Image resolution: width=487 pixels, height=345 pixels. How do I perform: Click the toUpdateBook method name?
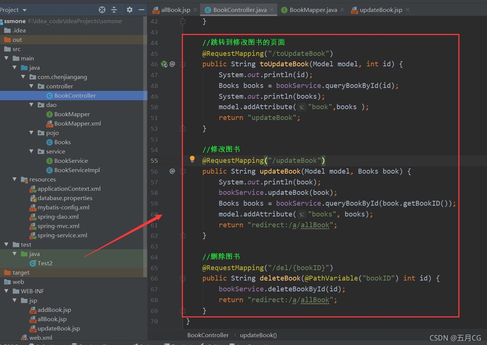pos(284,64)
